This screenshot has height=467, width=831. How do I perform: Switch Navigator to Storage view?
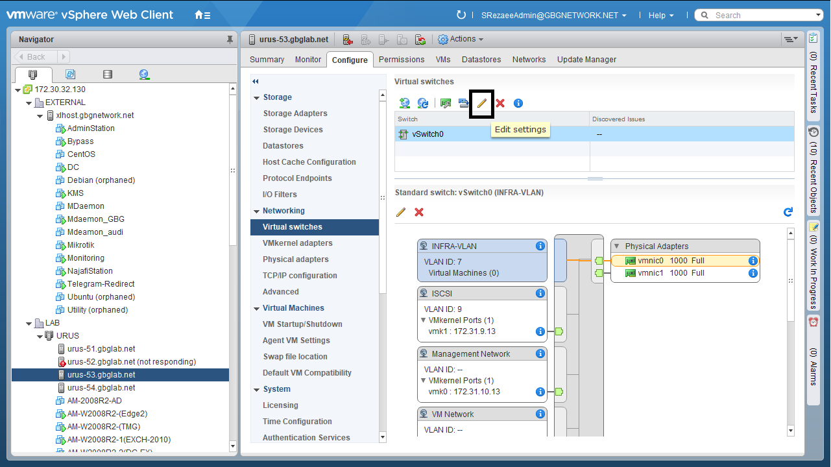108,75
